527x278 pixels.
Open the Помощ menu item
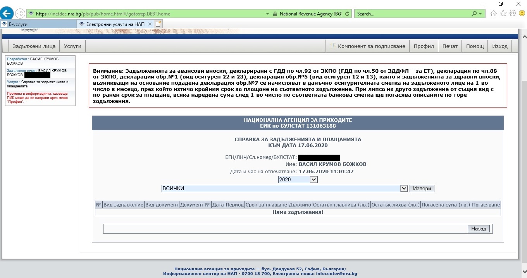(x=475, y=46)
